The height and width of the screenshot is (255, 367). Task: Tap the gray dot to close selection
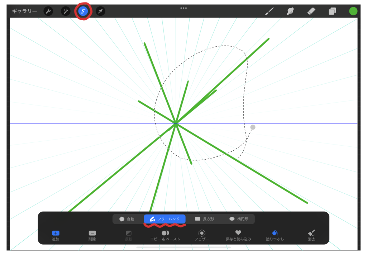[x=253, y=127]
